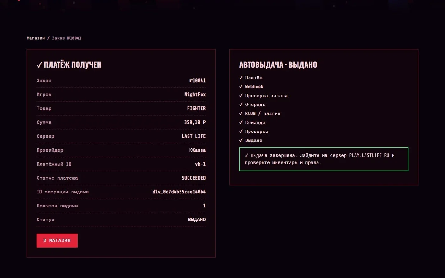Click the checkmark next to 'Выдано' step
Screen dimensions: 445x278
click(241, 140)
